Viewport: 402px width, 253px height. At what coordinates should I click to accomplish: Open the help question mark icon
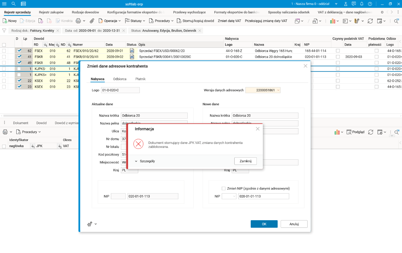click(370, 4)
